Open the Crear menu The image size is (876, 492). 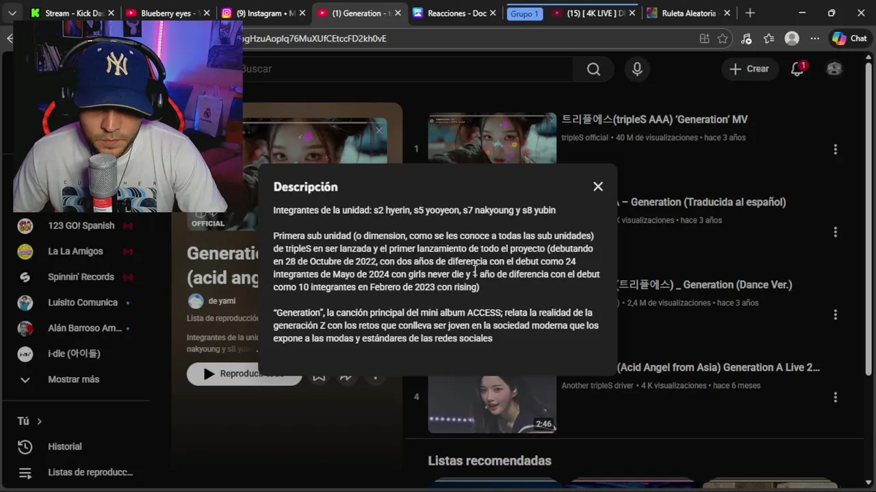tap(749, 69)
